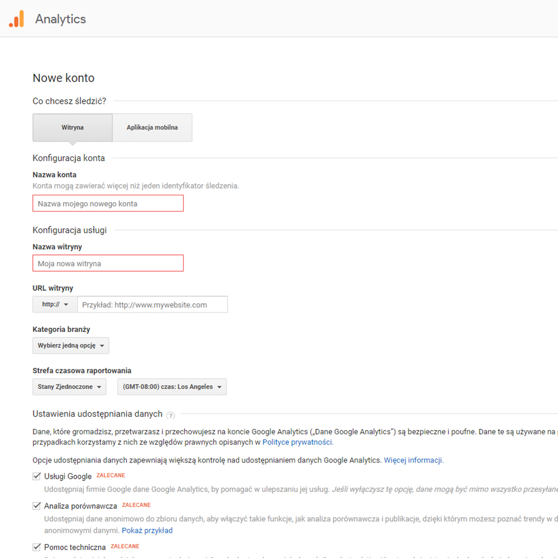Viewport: 558px width, 558px height.
Task: Open the Wybierz jedną opcję category dropdown
Action: (x=70, y=345)
